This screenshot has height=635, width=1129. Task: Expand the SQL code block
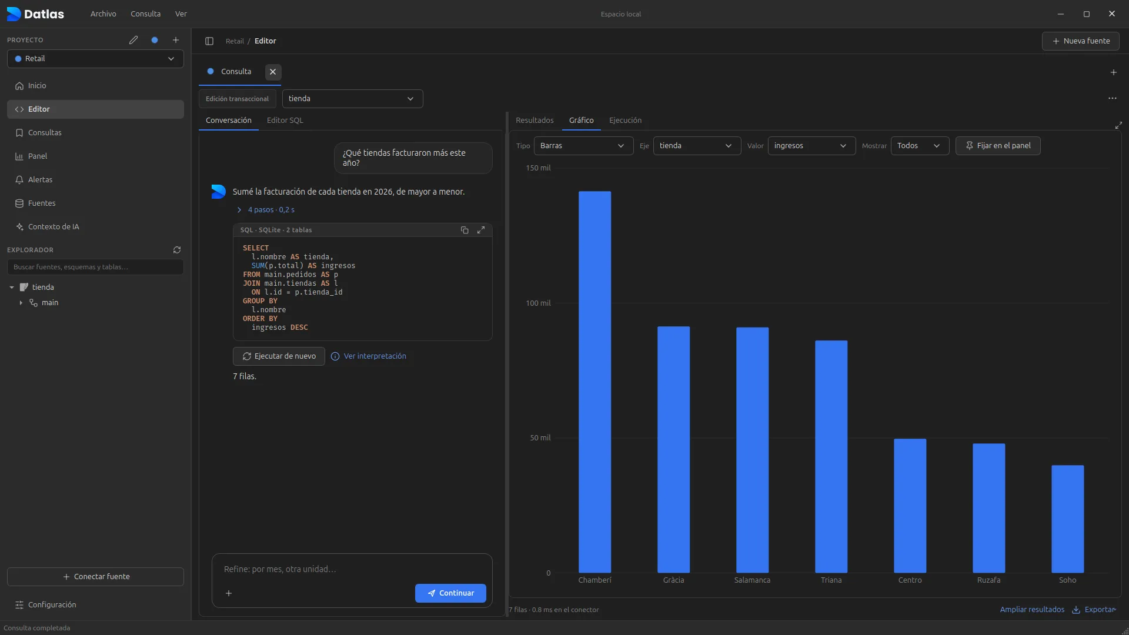point(481,230)
